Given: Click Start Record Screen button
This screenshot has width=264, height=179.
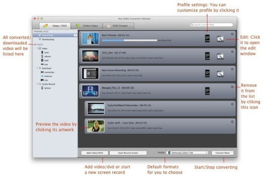Looking at the screenshot, I should click(128, 153).
